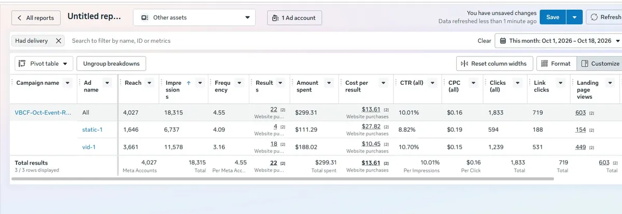622x214 pixels.
Task: Open the This month date range picker
Action: click(x=559, y=41)
